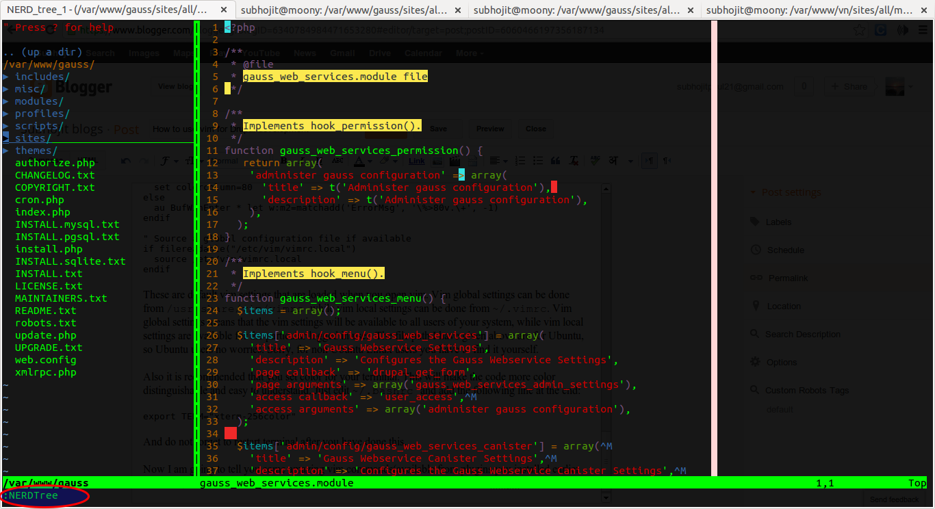Viewport: 935px width, 509px height.
Task: Open README.txt in the tree
Action: pyautogui.click(x=46, y=311)
